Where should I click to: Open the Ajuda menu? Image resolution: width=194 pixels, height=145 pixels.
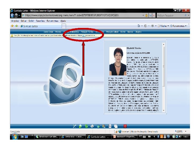coord(63,21)
